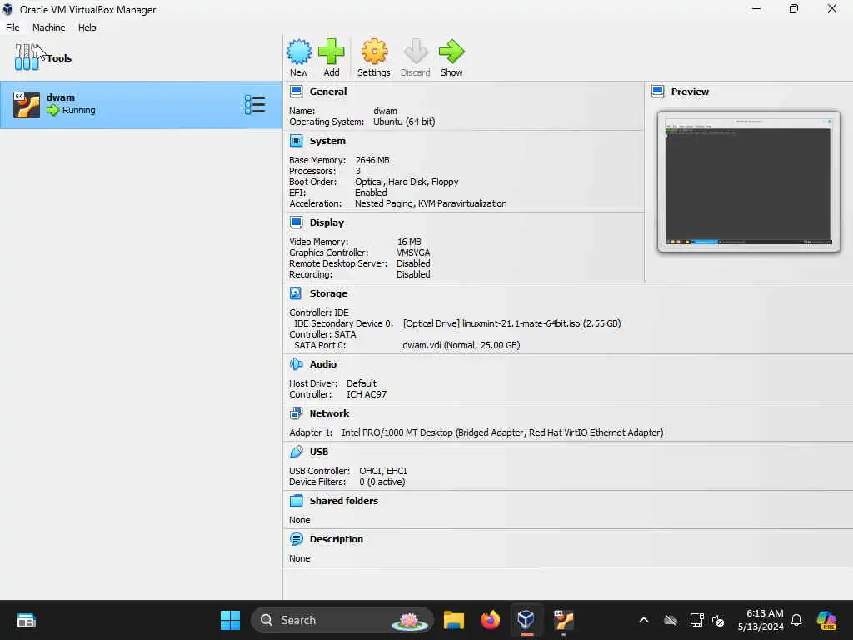The width and height of the screenshot is (853, 640).
Task: Open the Settings gear toolbar icon
Action: click(x=374, y=52)
